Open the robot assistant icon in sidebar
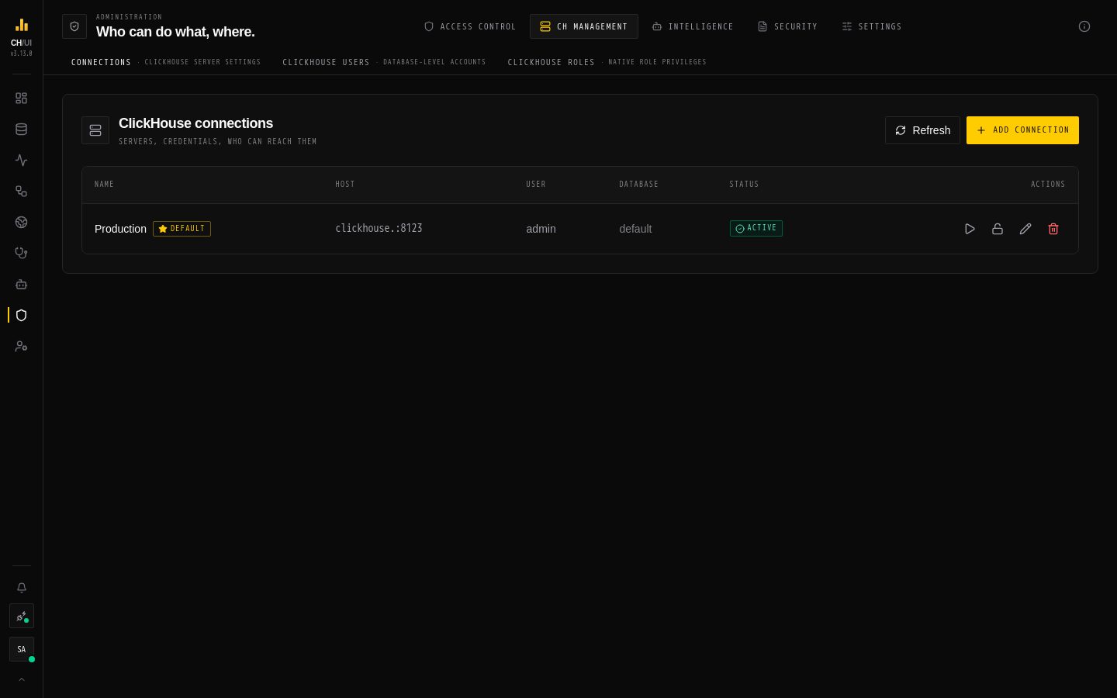 [x=21, y=285]
